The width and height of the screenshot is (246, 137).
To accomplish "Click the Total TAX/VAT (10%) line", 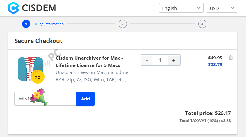I will tap(205, 121).
